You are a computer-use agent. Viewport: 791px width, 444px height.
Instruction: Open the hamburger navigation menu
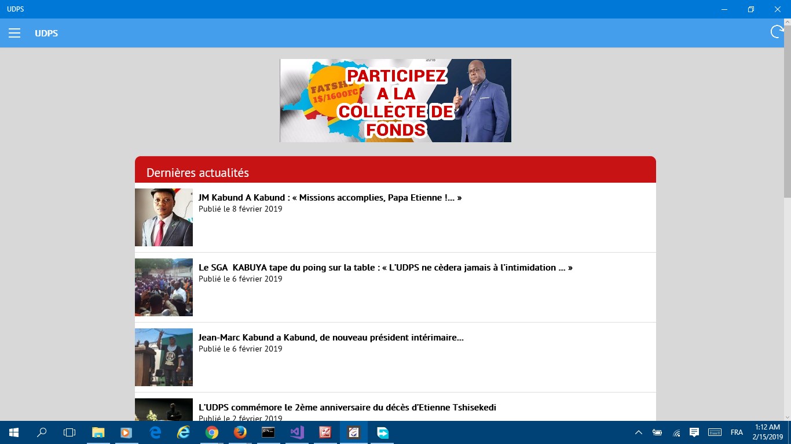[14, 34]
